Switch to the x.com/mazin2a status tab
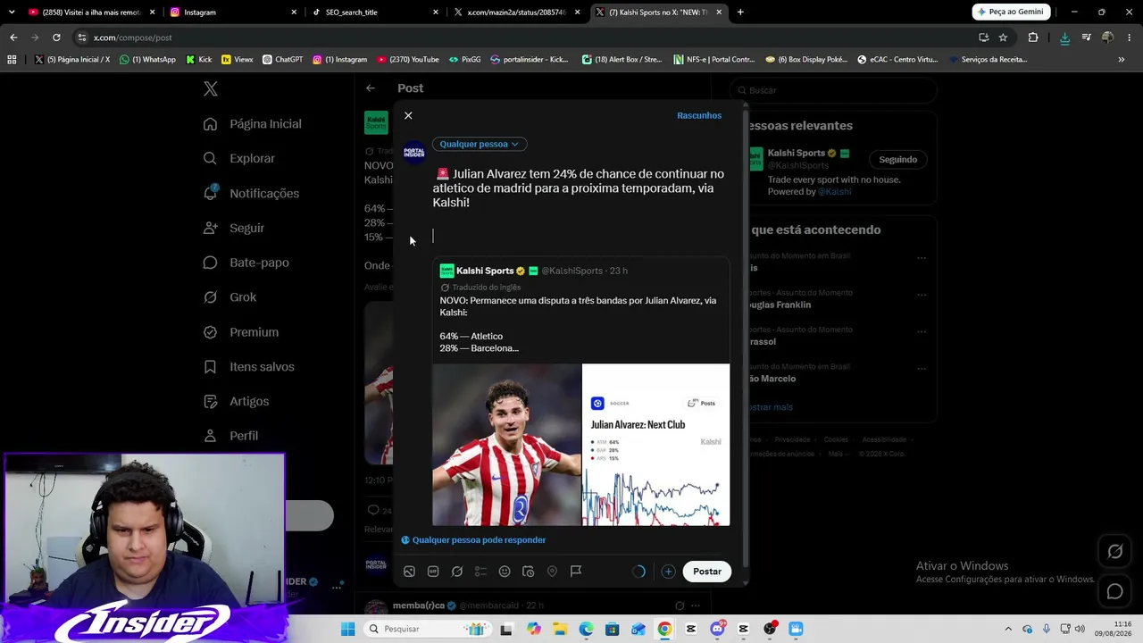Viewport: 1143px width, 643px height. (517, 13)
